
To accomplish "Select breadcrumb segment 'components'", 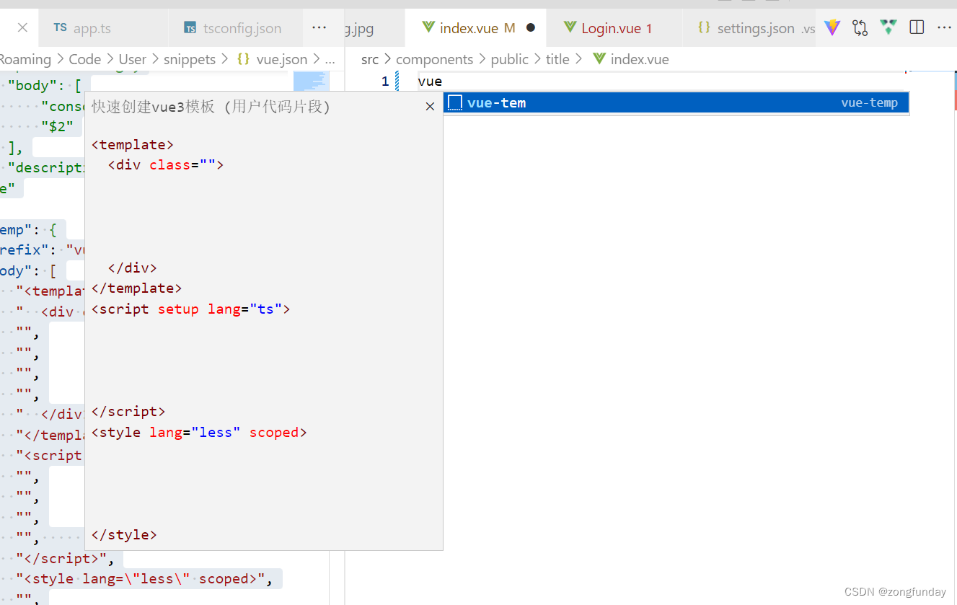I will pyautogui.click(x=434, y=59).
